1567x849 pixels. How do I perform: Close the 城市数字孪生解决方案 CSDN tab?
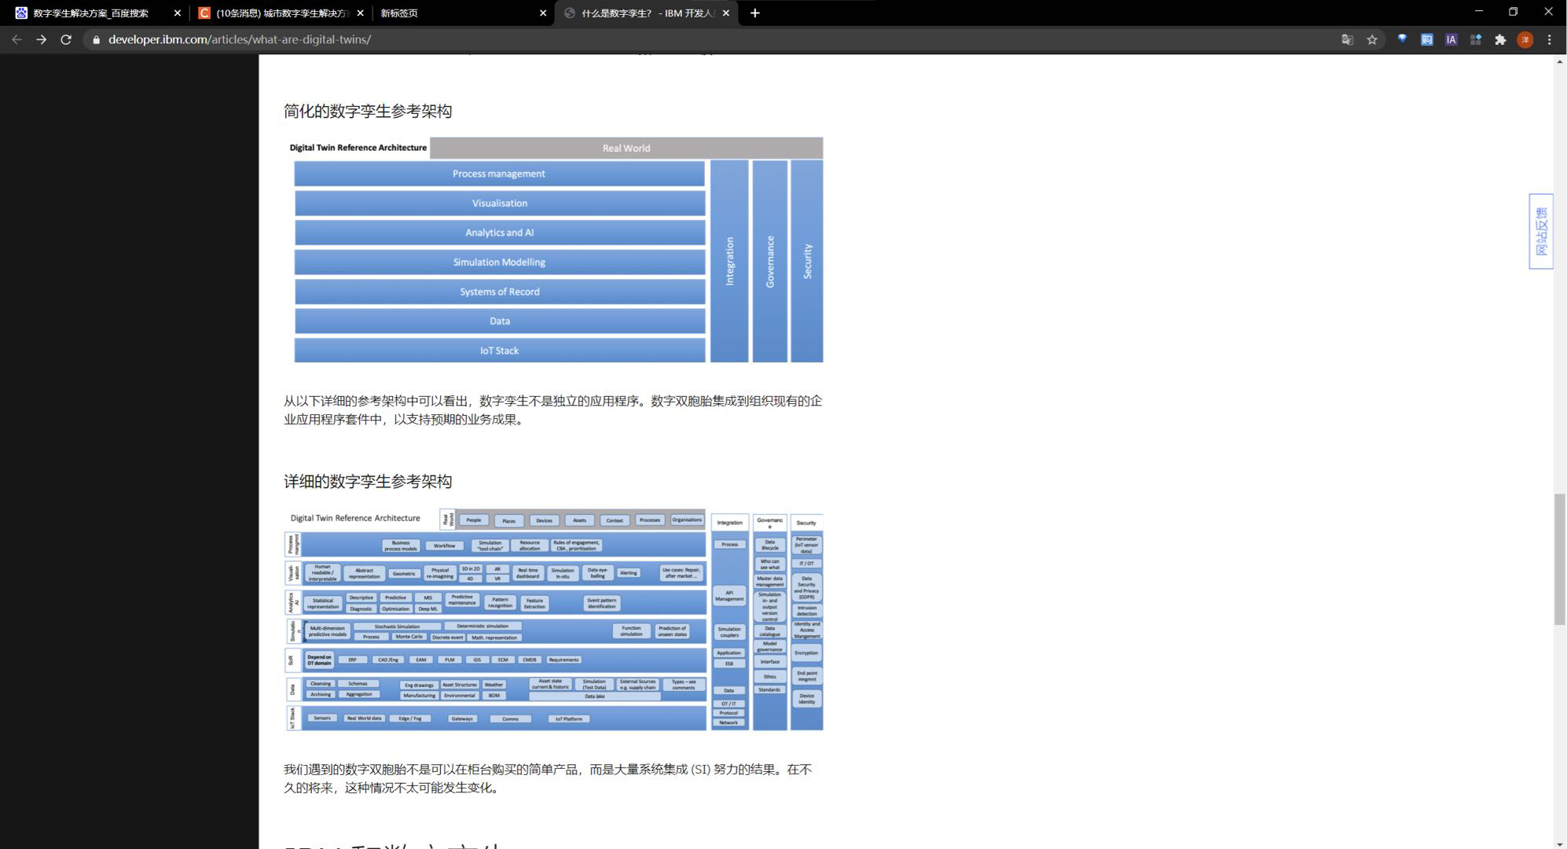361,13
